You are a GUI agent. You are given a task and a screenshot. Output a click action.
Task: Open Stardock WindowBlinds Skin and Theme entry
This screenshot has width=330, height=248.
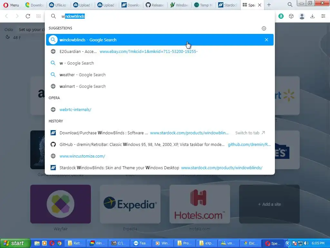(160, 168)
